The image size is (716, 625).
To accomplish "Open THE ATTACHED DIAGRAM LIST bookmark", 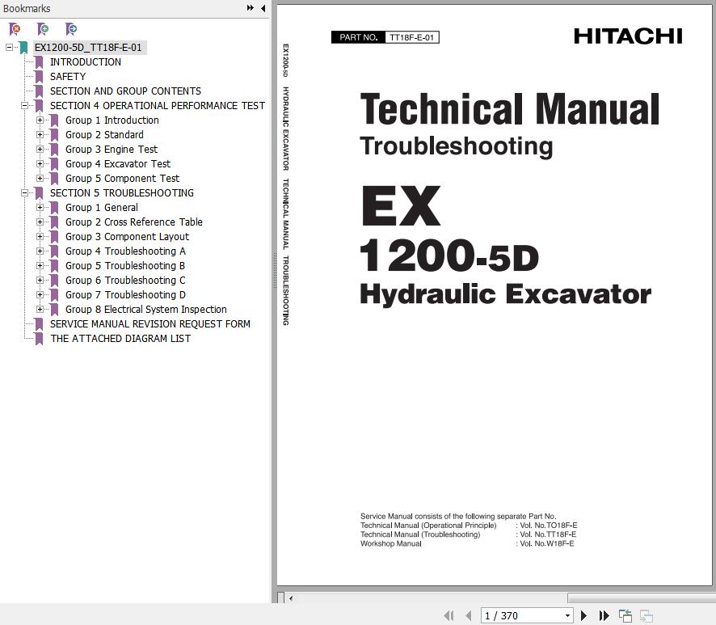I will click(x=120, y=339).
